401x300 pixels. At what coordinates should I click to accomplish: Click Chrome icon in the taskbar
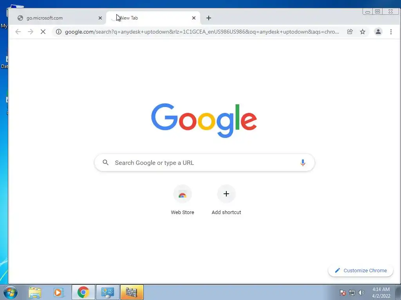tap(83, 292)
